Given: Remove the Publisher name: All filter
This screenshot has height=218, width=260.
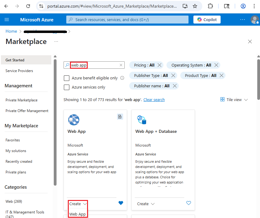Looking at the screenshot, I should (x=174, y=86).
